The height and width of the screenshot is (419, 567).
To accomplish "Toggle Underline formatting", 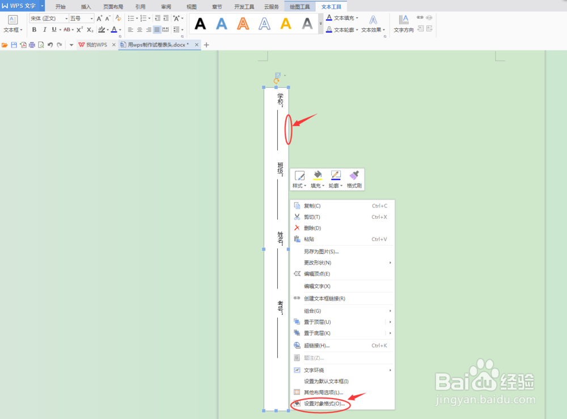I will 54,29.
